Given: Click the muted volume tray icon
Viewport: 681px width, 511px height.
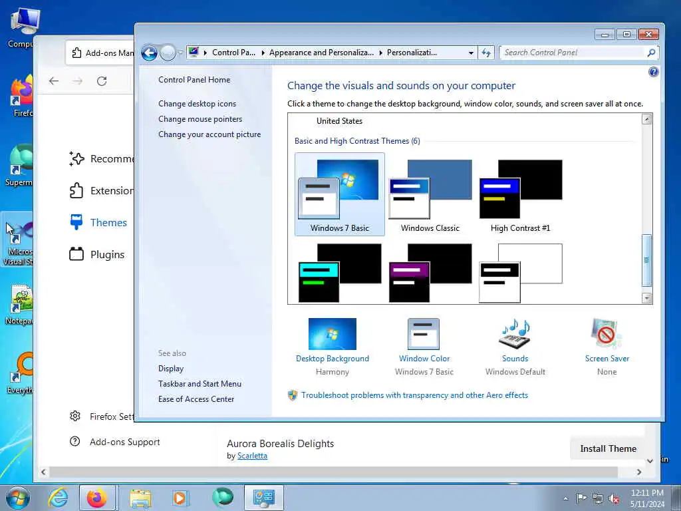Looking at the screenshot, I should tap(614, 499).
